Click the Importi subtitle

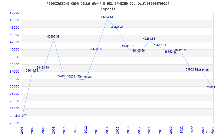coord(108,9)
